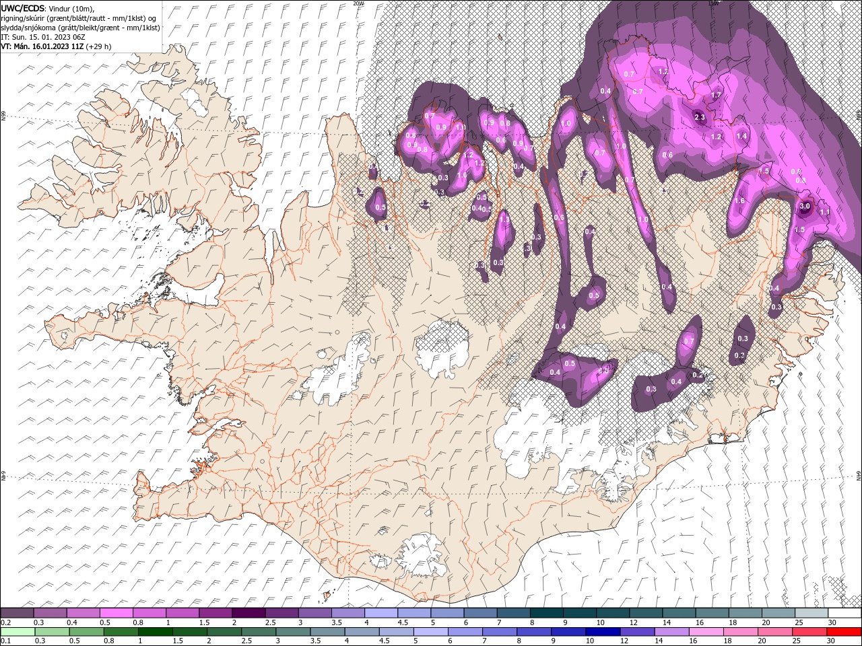This screenshot has width=862, height=646.
Task: Click the '0.1' label on rain legend
Action: [x=5, y=641]
